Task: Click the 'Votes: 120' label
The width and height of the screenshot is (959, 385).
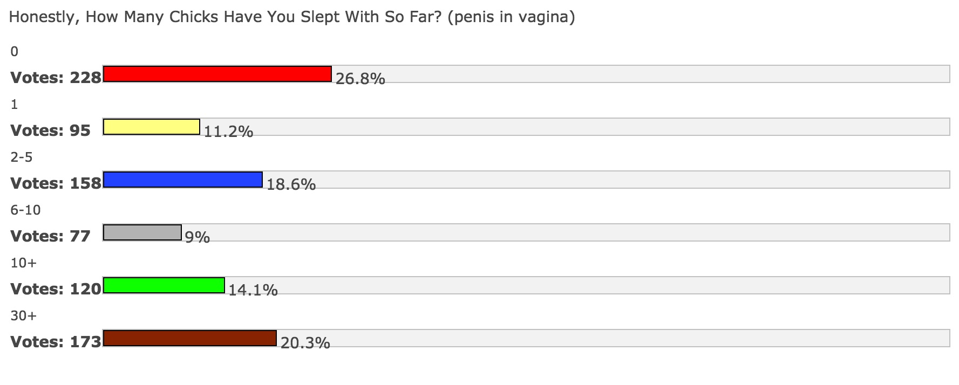Action: point(56,290)
